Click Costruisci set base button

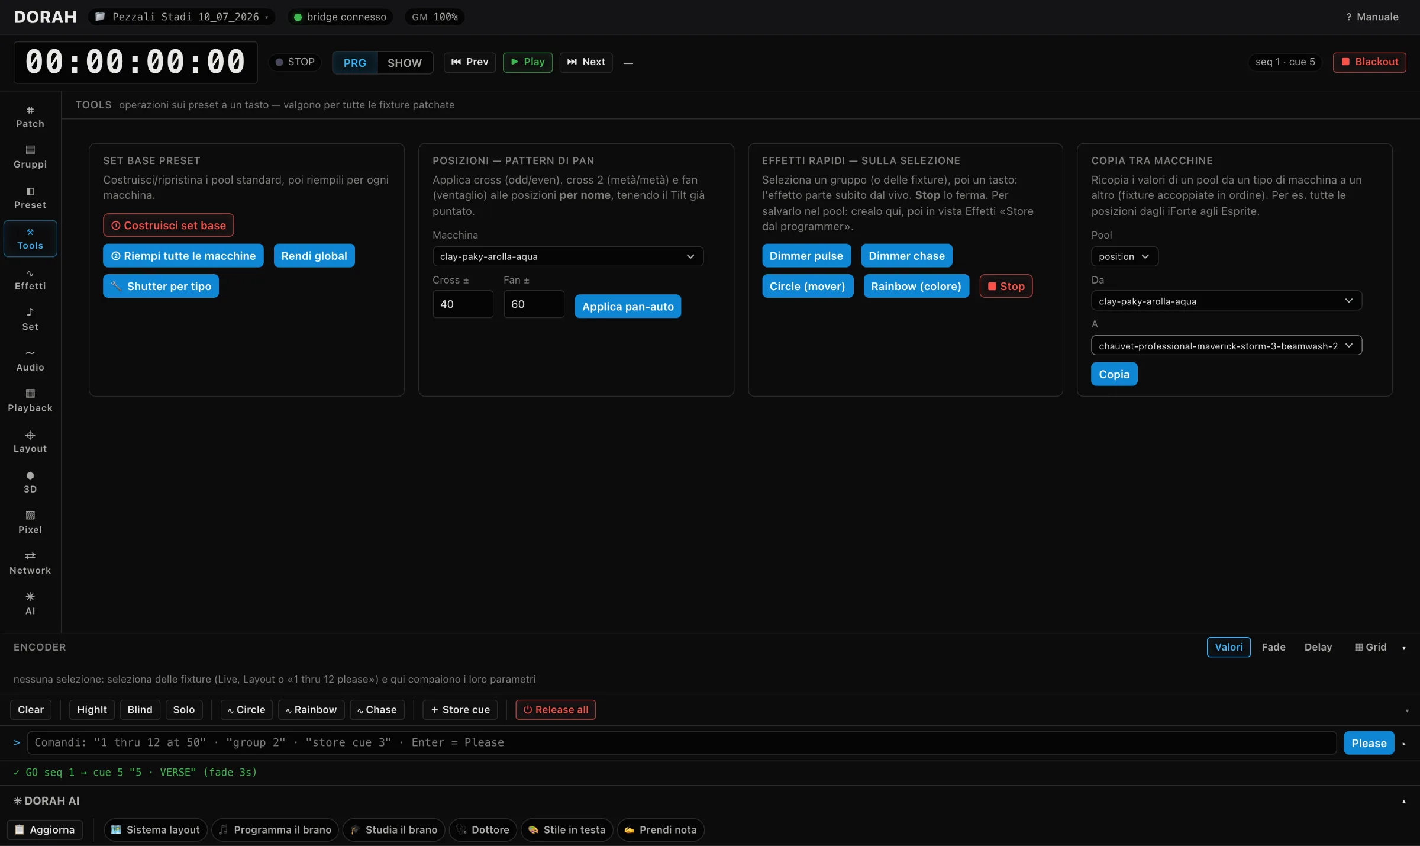point(169,226)
